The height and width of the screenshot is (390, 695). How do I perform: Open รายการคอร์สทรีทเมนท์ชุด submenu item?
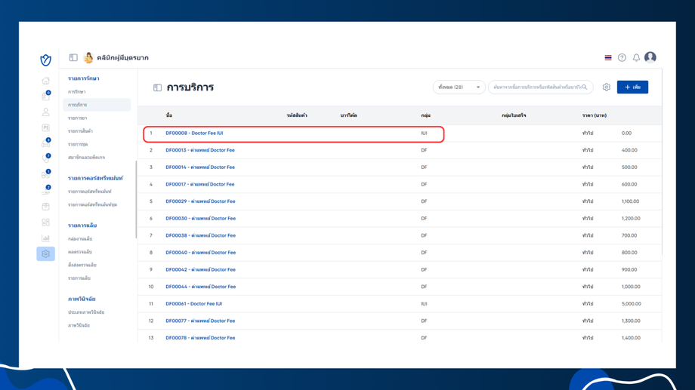[x=92, y=204]
